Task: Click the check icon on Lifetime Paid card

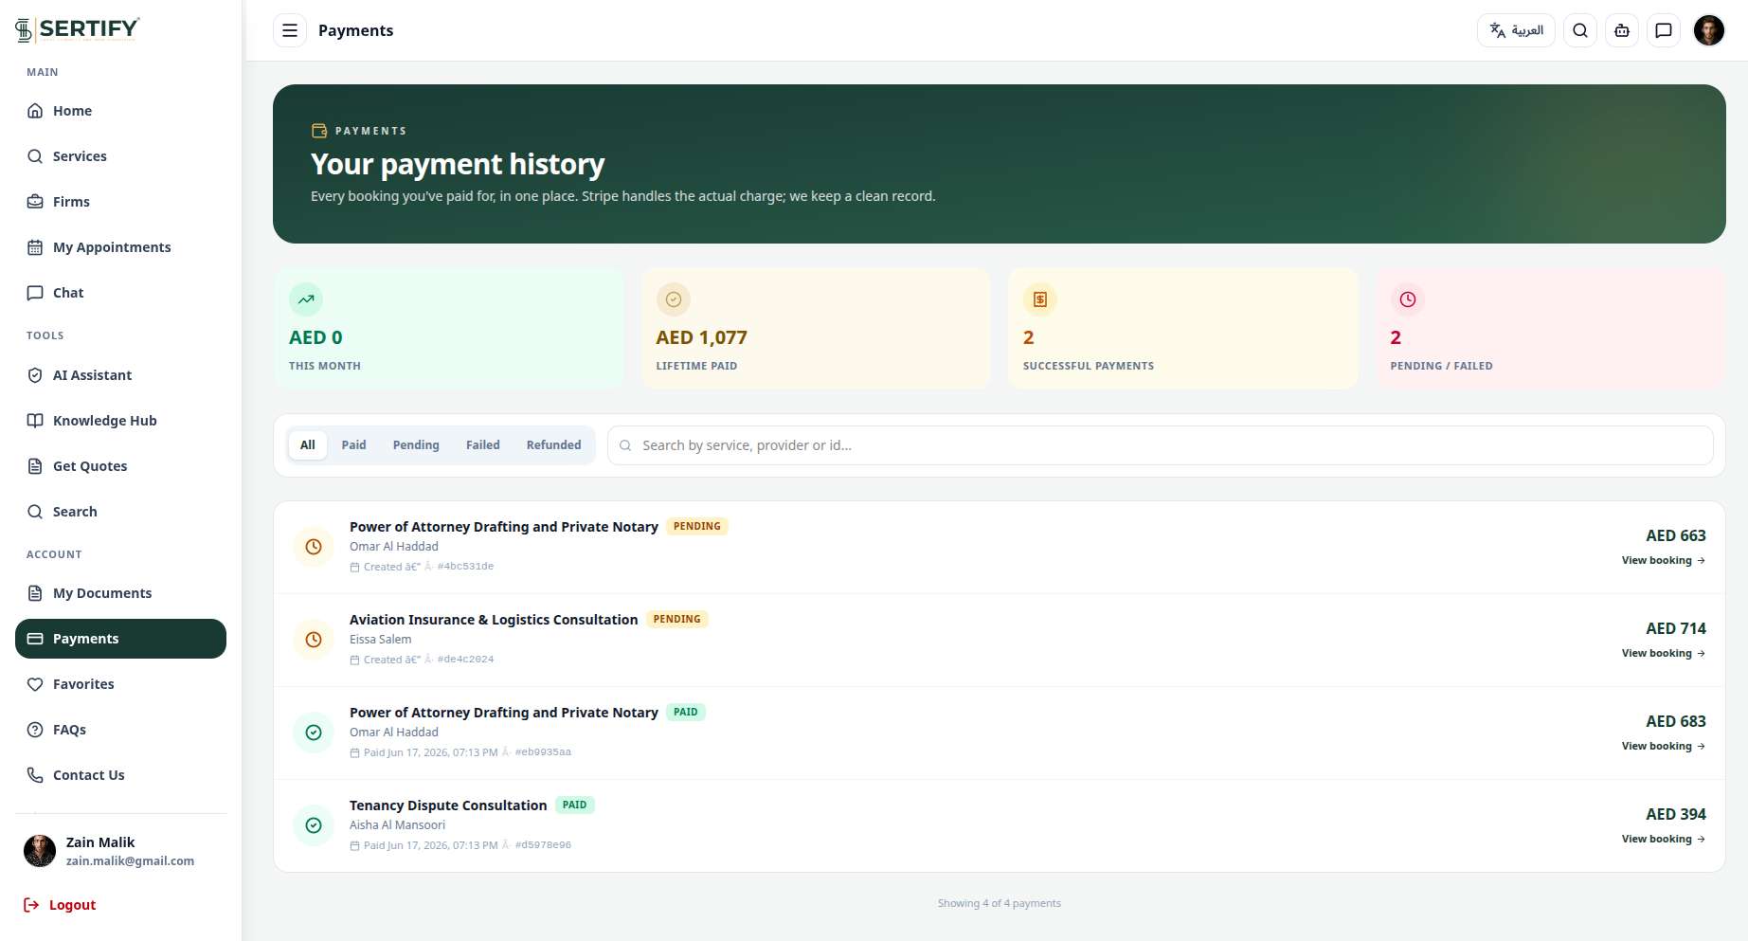Action: pos(674,299)
